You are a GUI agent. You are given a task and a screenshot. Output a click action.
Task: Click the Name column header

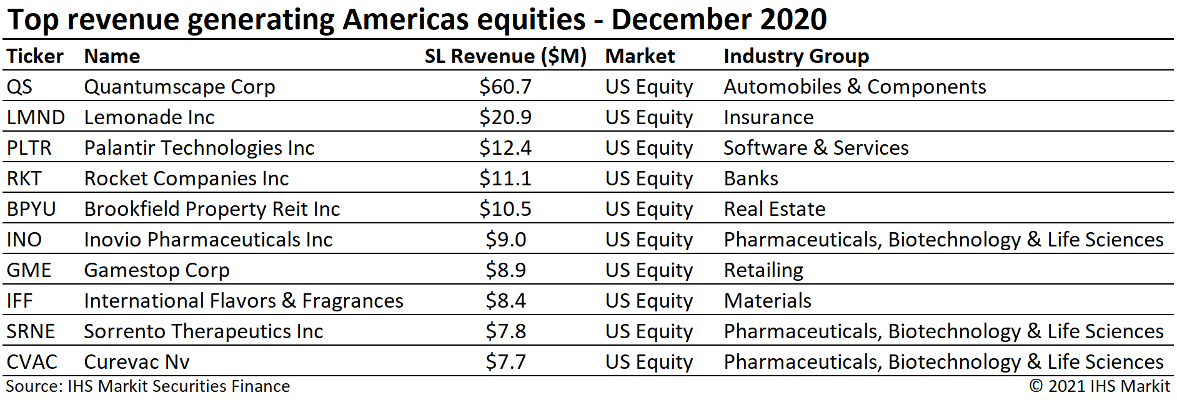pyautogui.click(x=112, y=56)
